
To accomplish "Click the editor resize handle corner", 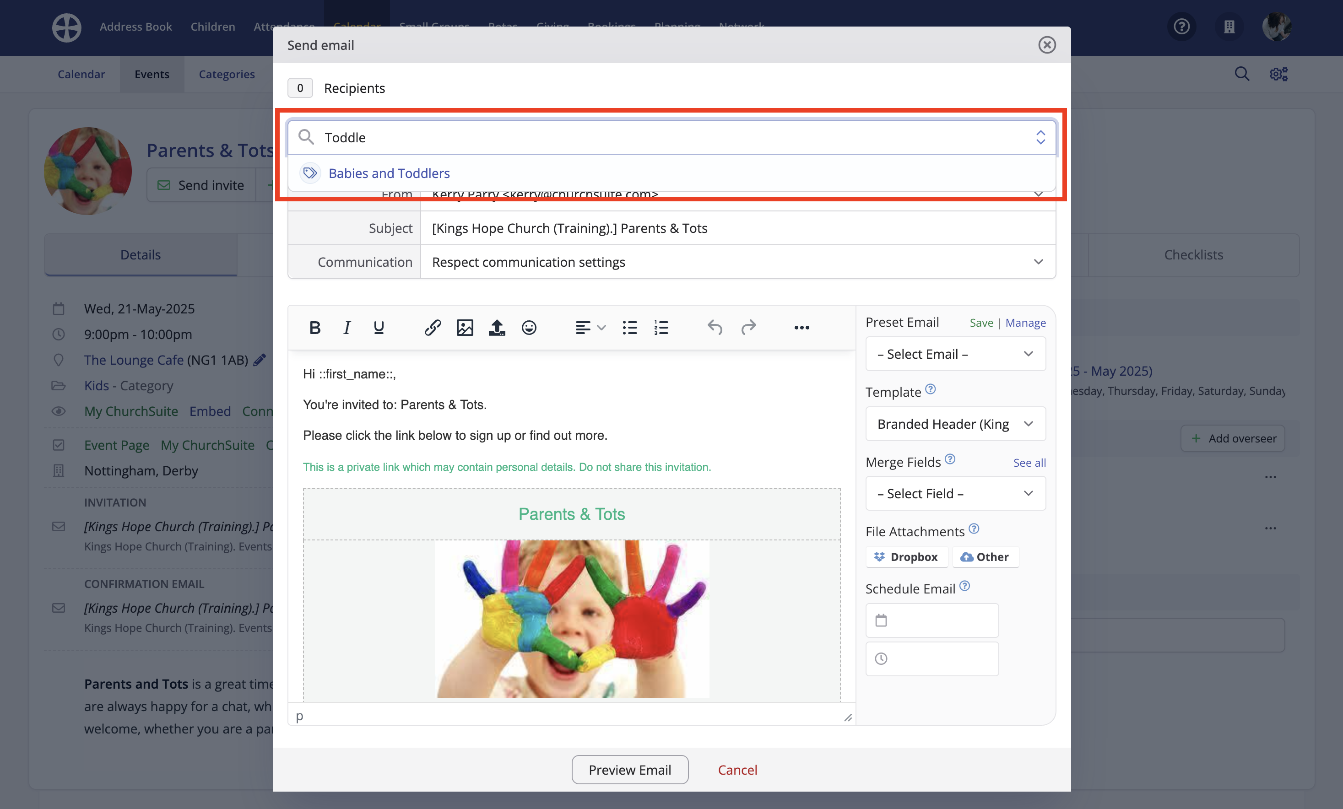I will click(848, 717).
